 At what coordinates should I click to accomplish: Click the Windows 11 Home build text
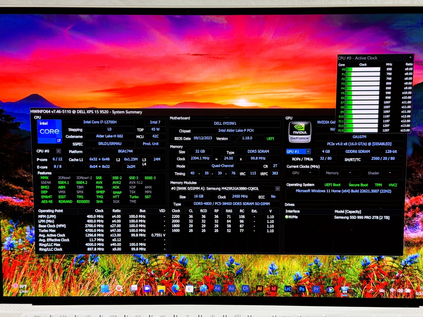click(343, 191)
